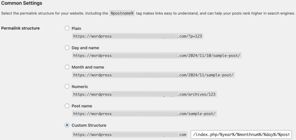Click the ?p=123 example URL
296x140 pixels.
point(137,36)
